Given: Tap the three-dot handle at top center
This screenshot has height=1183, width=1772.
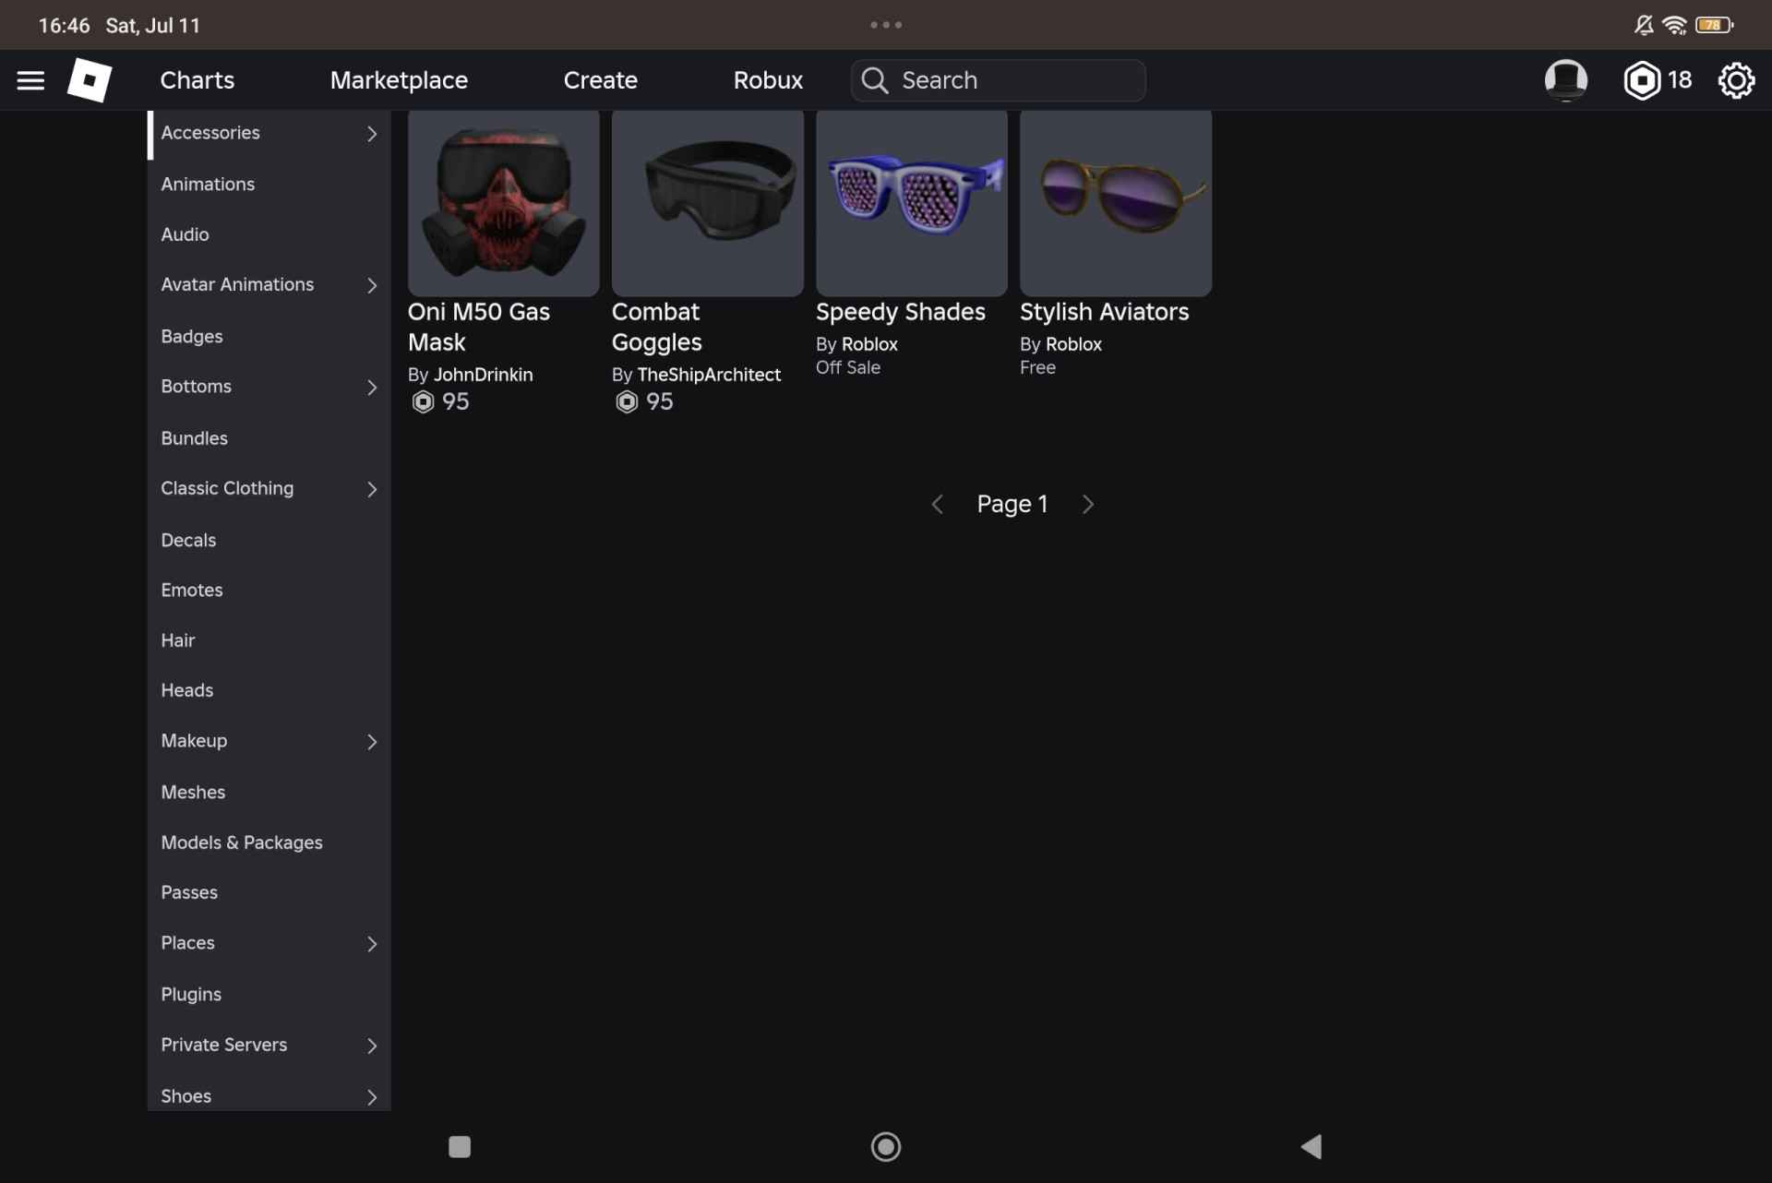Looking at the screenshot, I should click(x=886, y=25).
